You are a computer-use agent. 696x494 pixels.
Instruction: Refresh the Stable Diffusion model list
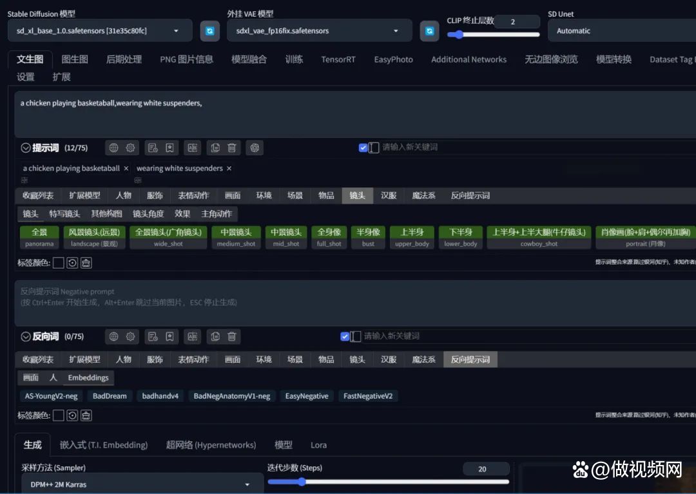(210, 31)
